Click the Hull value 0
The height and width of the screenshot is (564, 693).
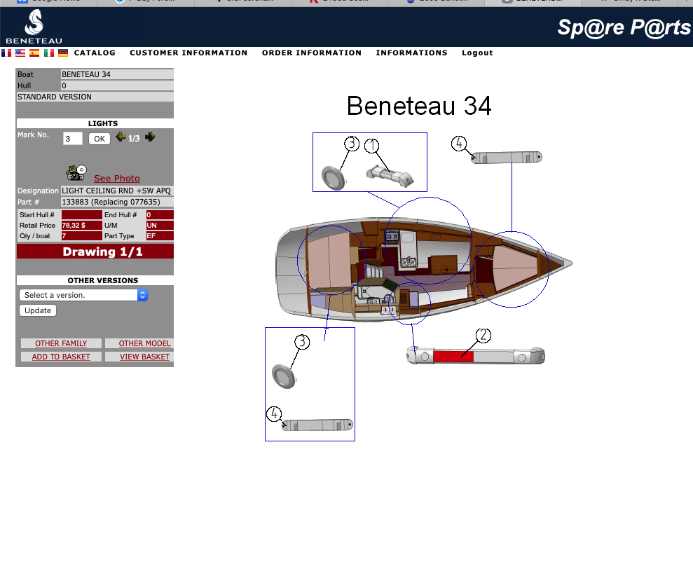tap(117, 85)
